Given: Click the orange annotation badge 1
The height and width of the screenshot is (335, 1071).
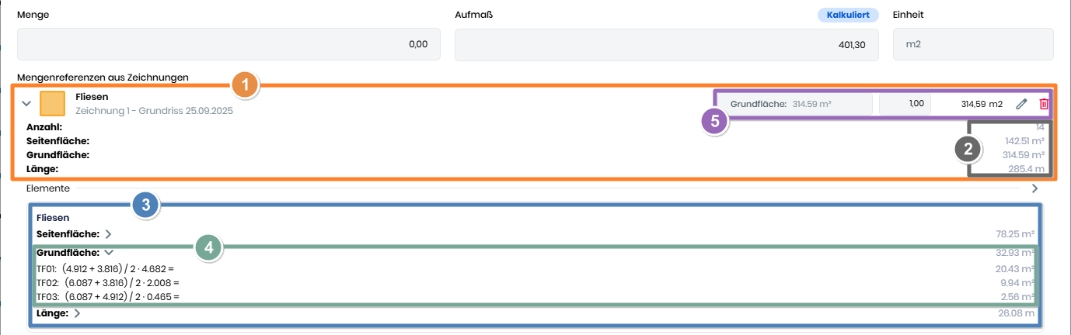Looking at the screenshot, I should click(246, 85).
